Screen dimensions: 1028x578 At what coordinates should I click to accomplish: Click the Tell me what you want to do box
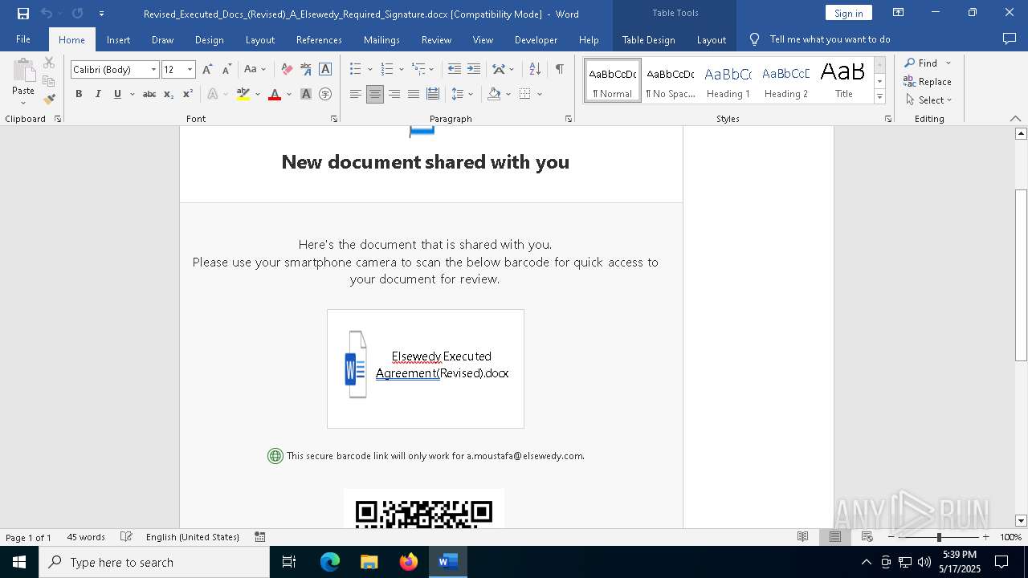830,39
